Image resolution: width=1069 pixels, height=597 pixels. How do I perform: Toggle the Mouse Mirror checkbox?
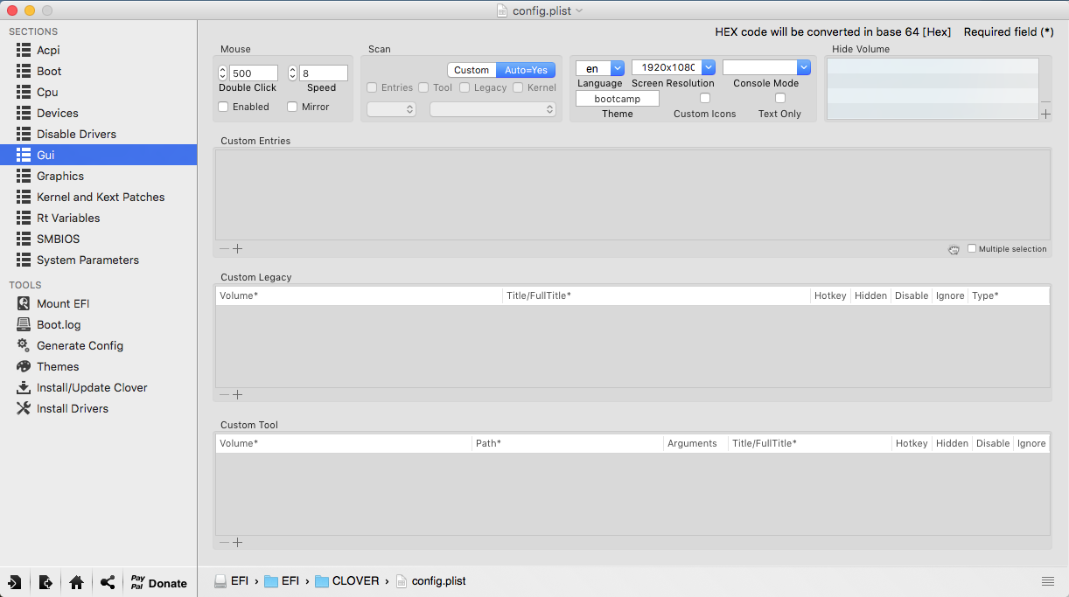click(x=292, y=107)
